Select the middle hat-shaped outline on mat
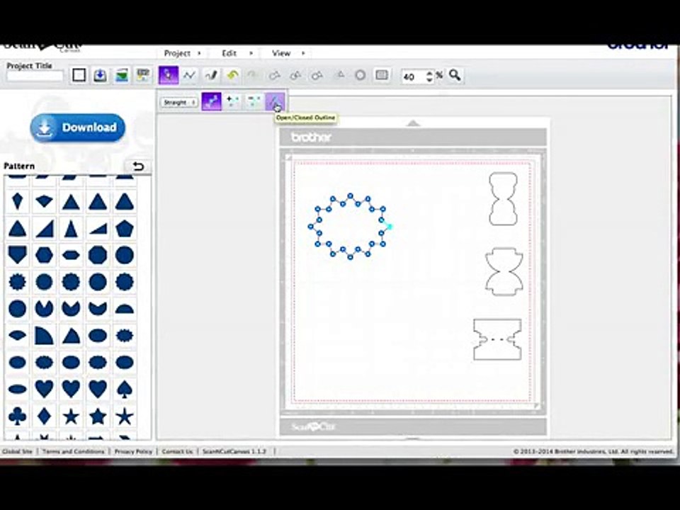This screenshot has width=680, height=510. click(504, 272)
